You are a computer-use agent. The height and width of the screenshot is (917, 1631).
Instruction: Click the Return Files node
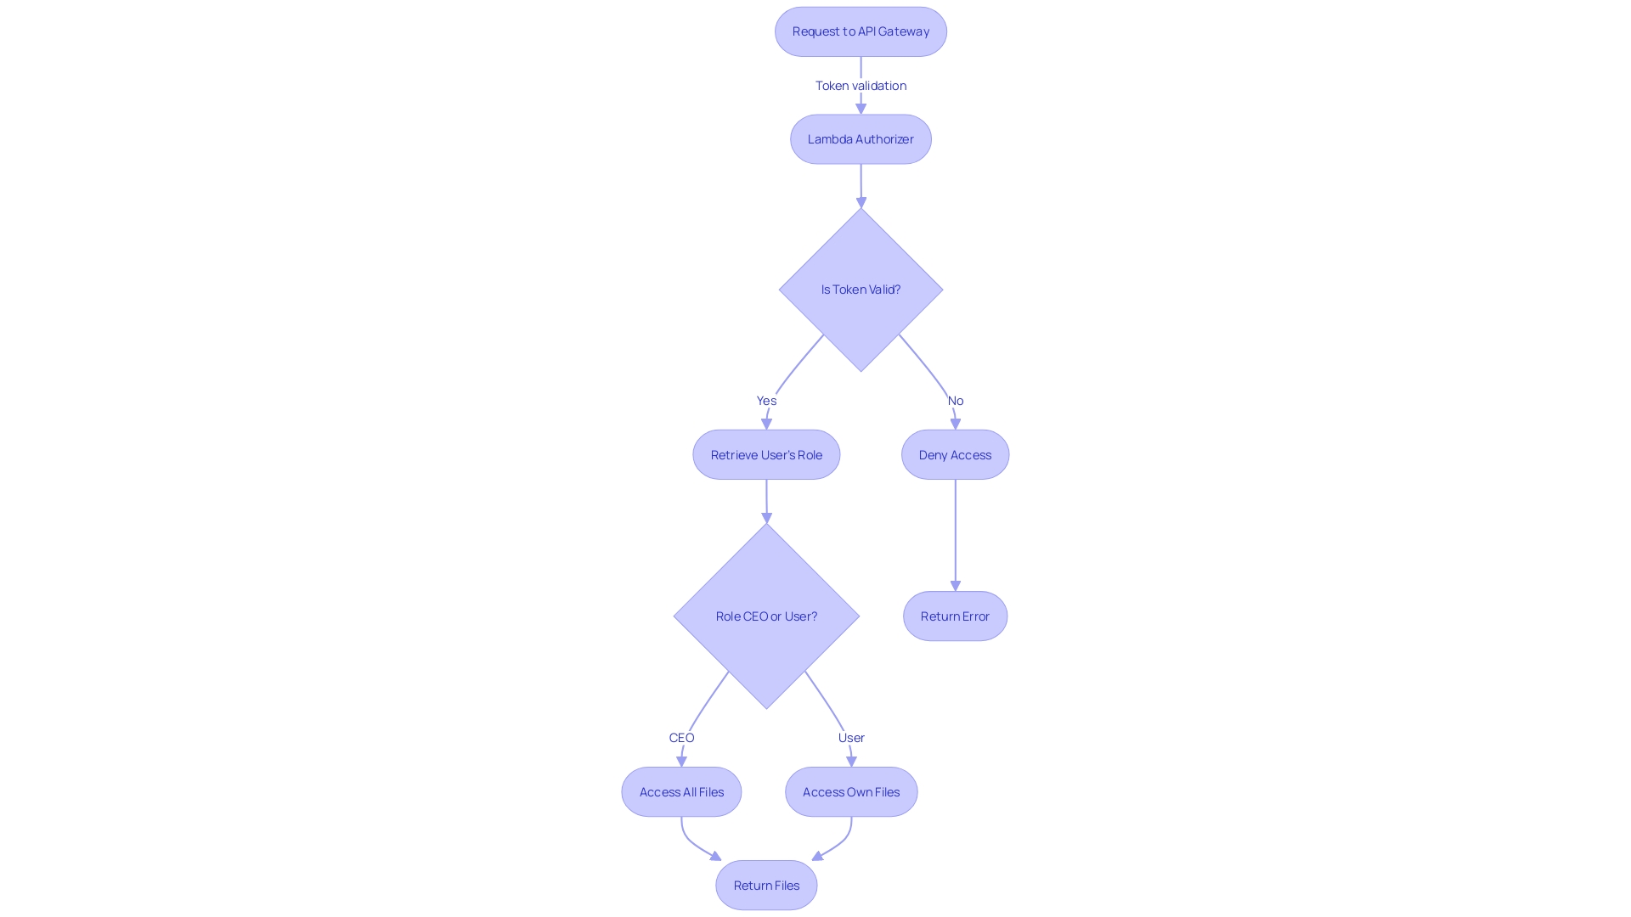pos(765,885)
